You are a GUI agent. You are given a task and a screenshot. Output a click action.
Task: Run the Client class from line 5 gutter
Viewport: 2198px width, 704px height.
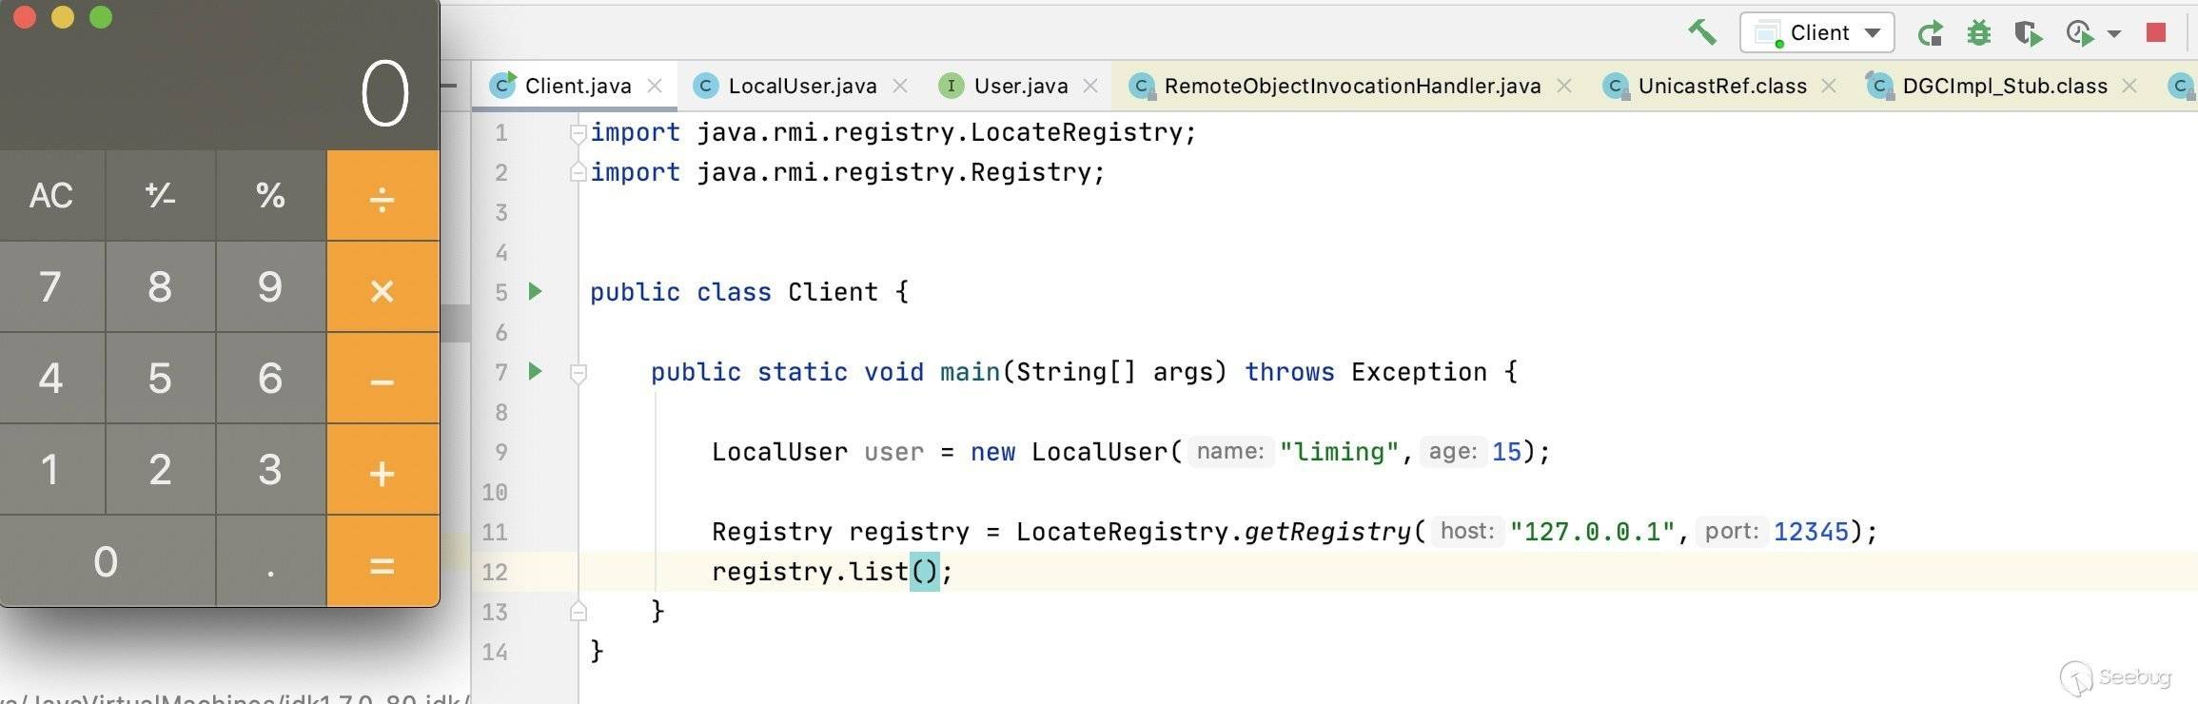(x=536, y=291)
